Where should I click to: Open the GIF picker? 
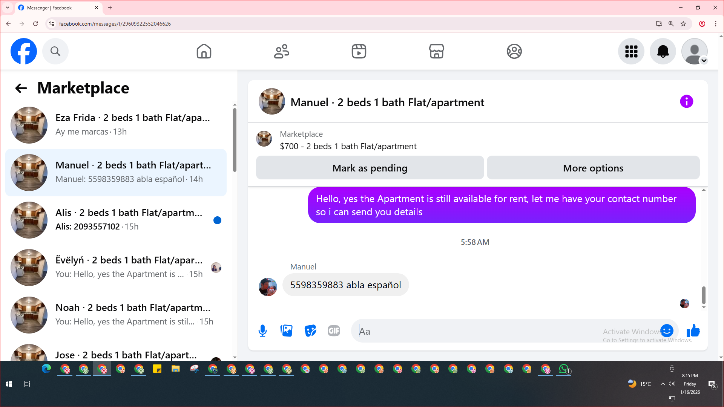[334, 331]
